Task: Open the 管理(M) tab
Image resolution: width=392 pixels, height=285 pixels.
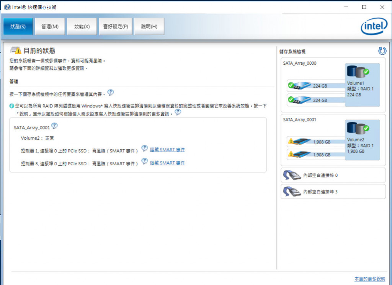Action: [50, 26]
